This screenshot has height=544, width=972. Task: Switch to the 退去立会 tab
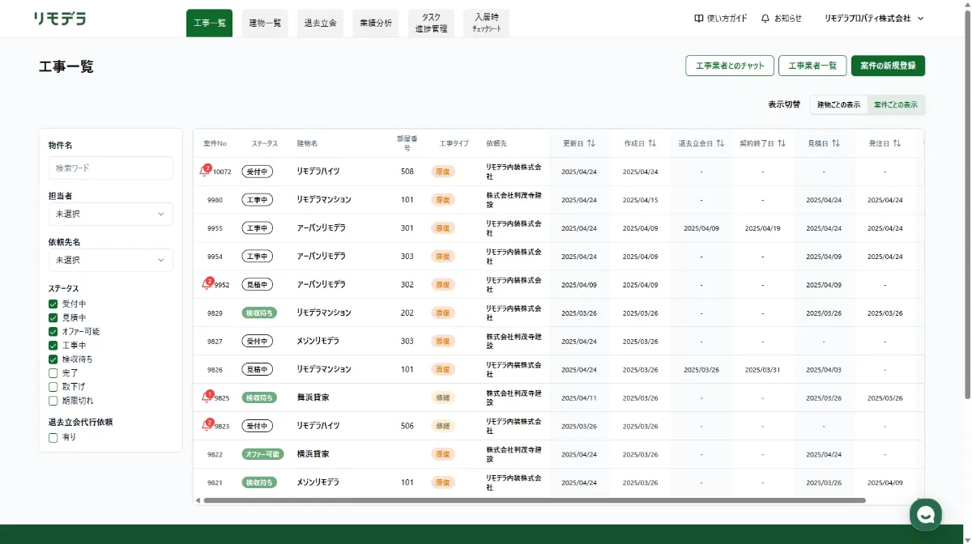320,23
